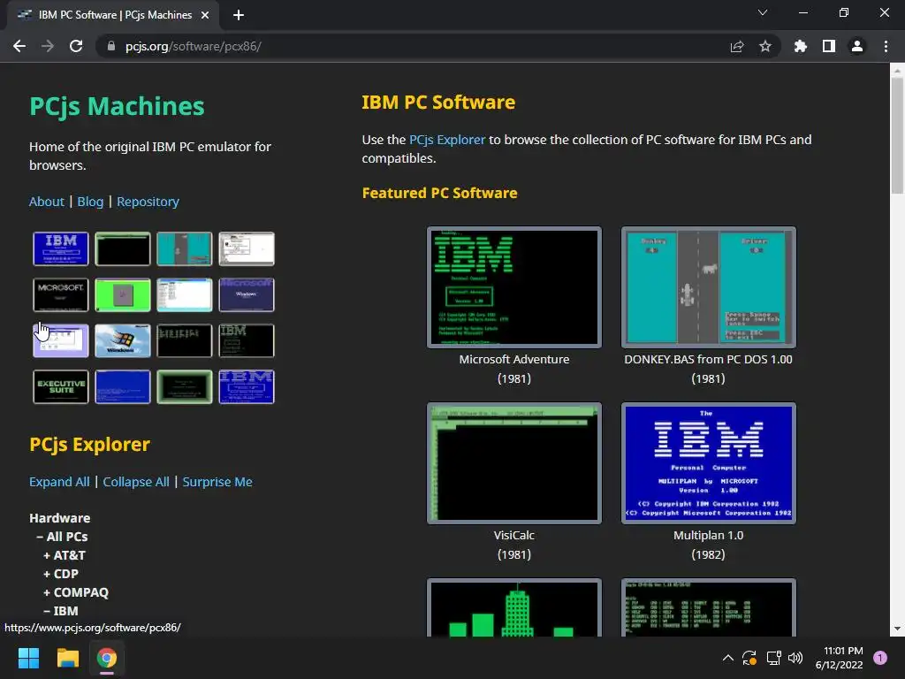Click the browser forward arrow

pyautogui.click(x=48, y=46)
